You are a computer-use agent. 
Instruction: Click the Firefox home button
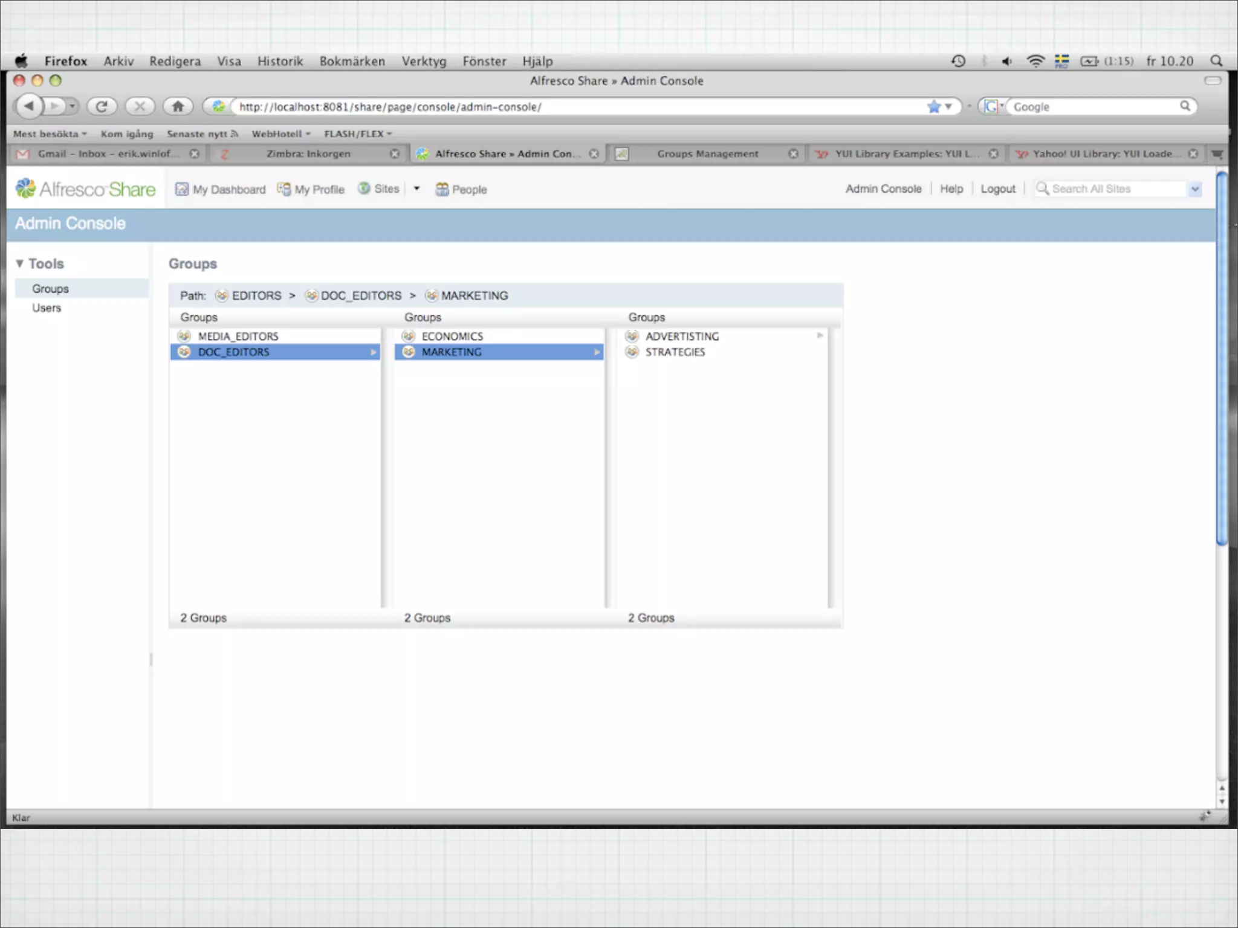178,106
